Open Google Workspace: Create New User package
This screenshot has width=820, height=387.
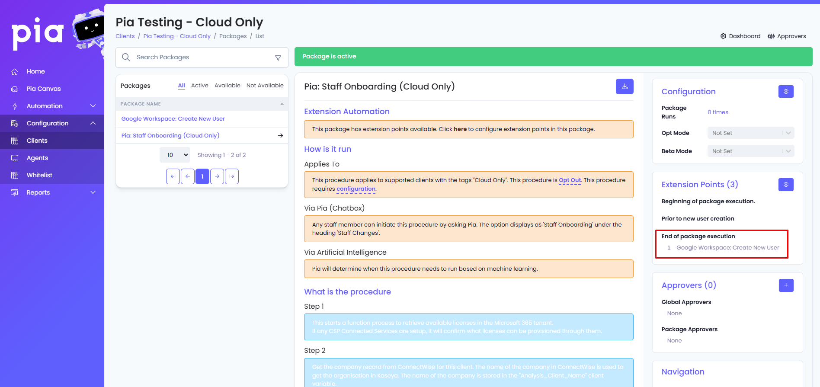[173, 119]
